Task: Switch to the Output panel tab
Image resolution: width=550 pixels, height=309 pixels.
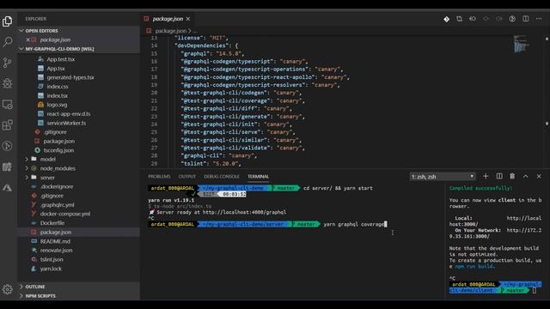Action: [187, 177]
